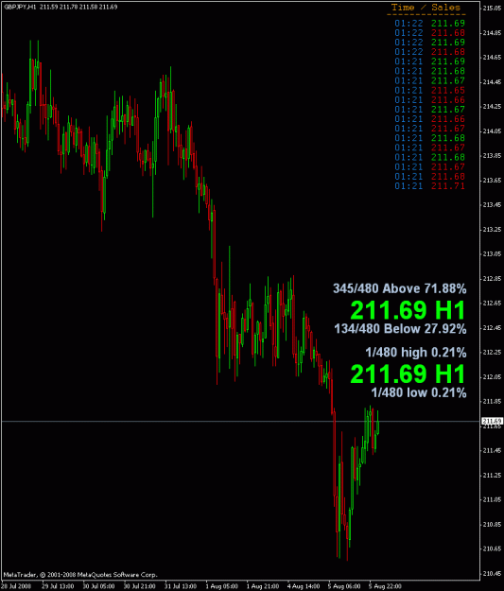Click the 211.25 price axis label

493,475
